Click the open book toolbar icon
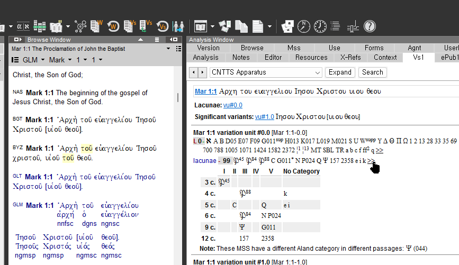The image size is (459, 265). coord(56,26)
